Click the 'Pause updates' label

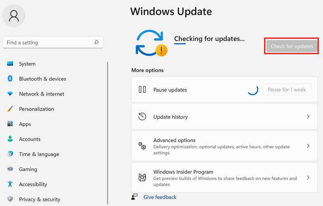pyautogui.click(x=170, y=90)
